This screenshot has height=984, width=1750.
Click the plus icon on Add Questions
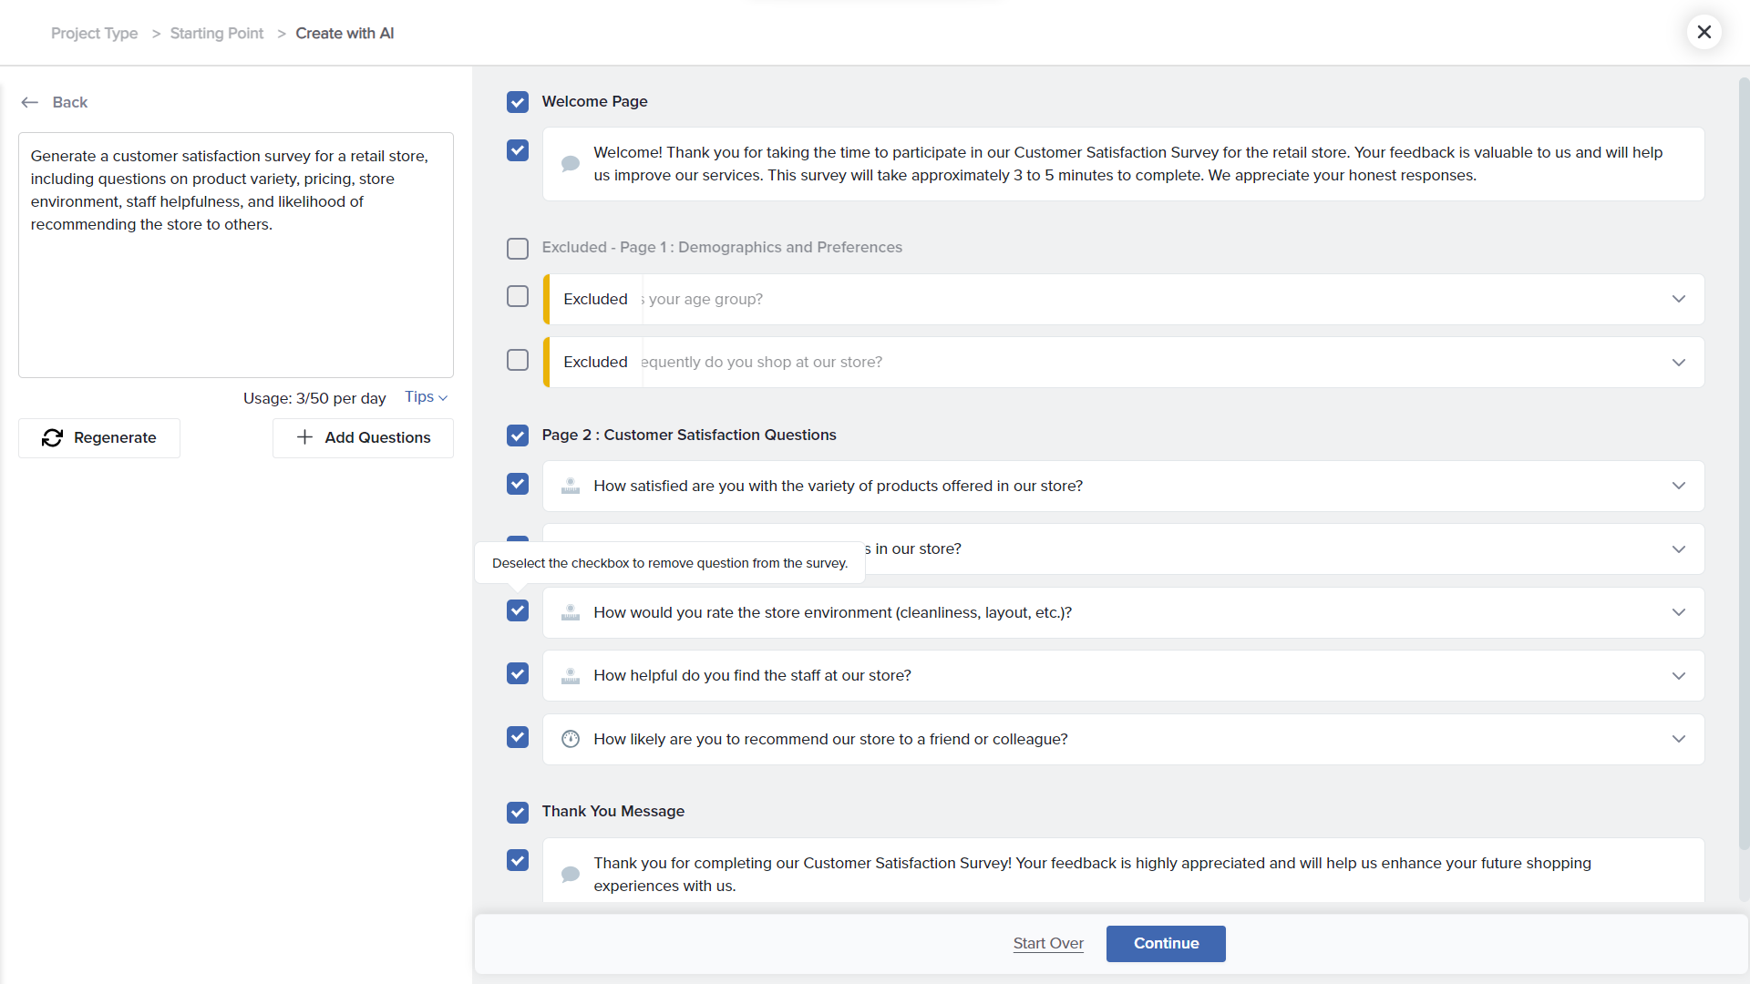coord(305,438)
